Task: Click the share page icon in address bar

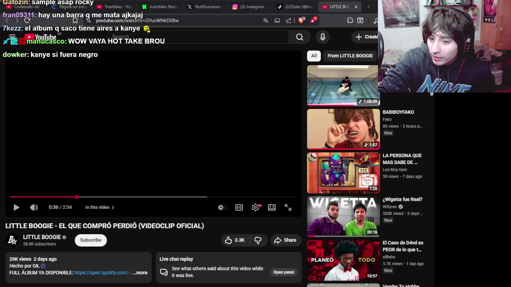Action: click(x=289, y=20)
